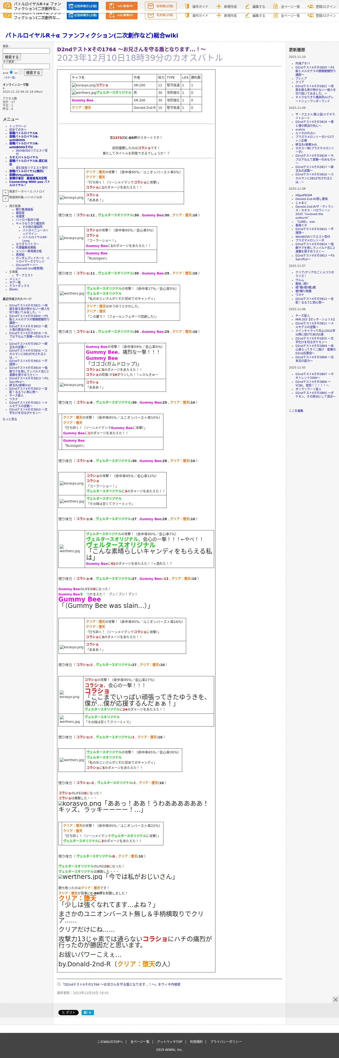Image resolution: width=339 pixels, height=1058 pixels.
Task: Open 直轄バトルロイヤル(無印) menu entry
Action: [26, 171]
